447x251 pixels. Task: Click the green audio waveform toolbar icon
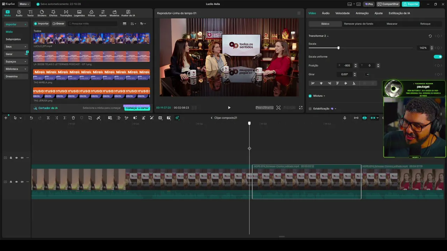pos(177,118)
